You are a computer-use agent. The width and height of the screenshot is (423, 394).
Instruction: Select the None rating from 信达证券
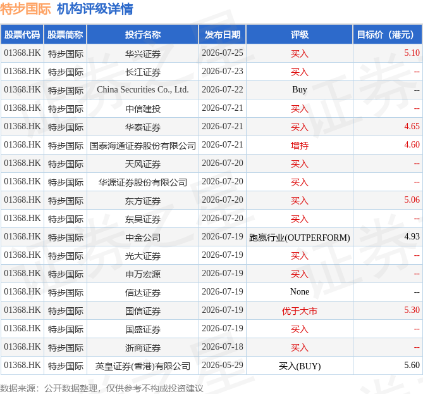coord(300,292)
